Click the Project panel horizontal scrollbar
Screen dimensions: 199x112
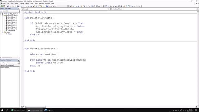[x=10, y=58]
